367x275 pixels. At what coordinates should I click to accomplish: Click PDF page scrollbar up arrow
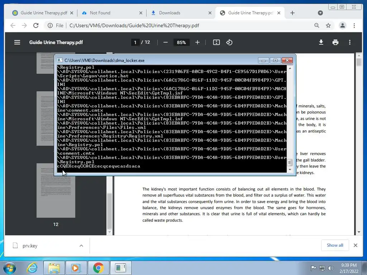(358, 56)
